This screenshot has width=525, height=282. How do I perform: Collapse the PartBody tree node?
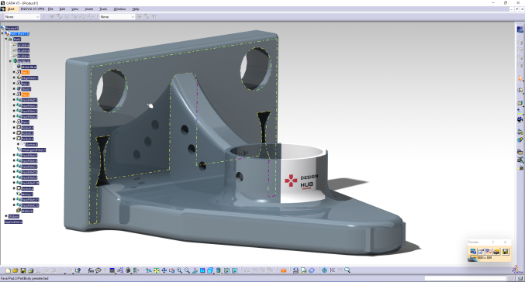(10, 61)
